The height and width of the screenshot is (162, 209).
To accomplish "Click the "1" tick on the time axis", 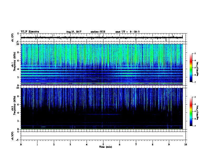I will [x=37, y=145].
